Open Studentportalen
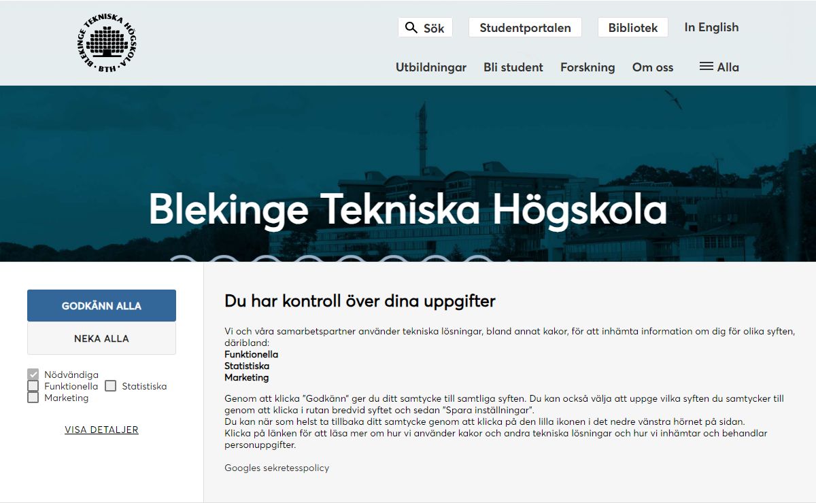 [x=525, y=27]
